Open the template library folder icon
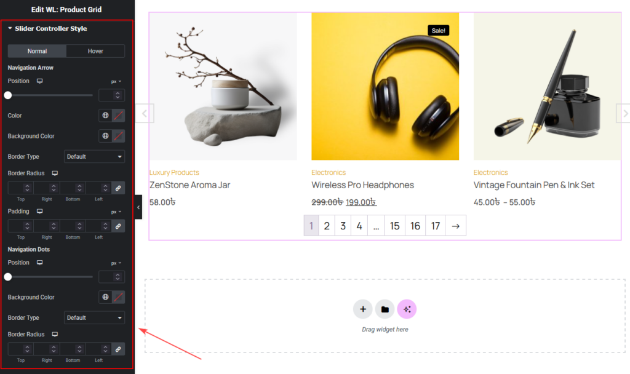This screenshot has height=374, width=630. coord(385,309)
